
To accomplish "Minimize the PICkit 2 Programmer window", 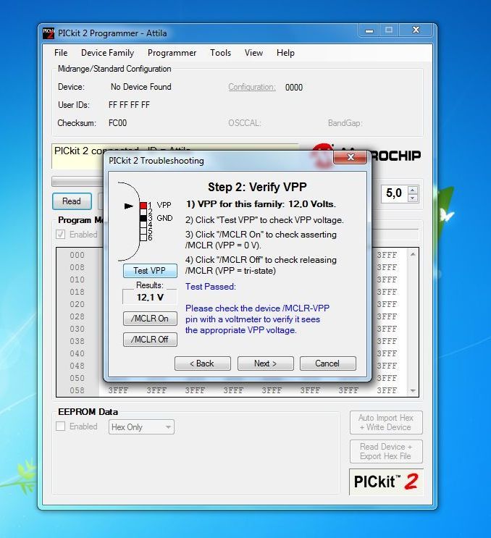I will point(369,31).
